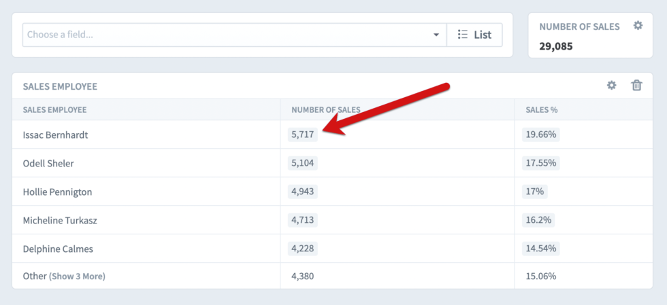Choose Delphine Calmes from the table
Viewport: 667px width, 305px height.
[x=58, y=249]
